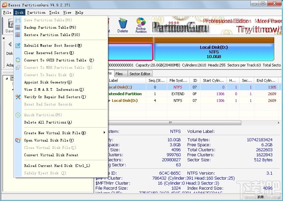Close the open Disk menu
The height and width of the screenshot is (201, 283).
click(x=19, y=12)
